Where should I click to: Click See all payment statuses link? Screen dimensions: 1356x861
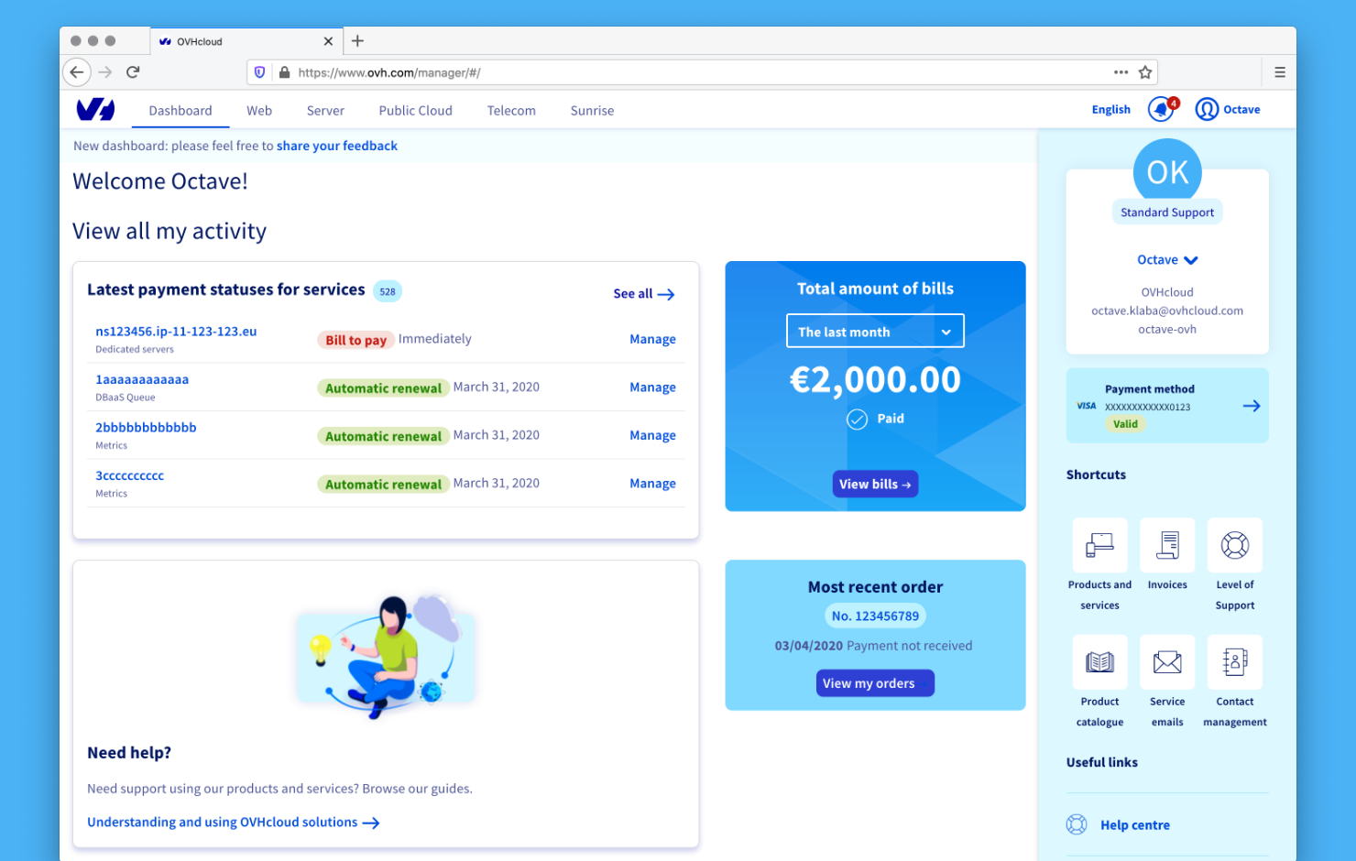(x=643, y=294)
